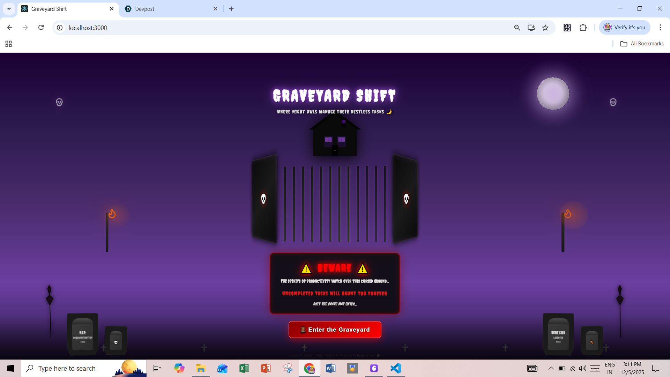
Task: Open All Bookmarks folder
Action: point(642,44)
